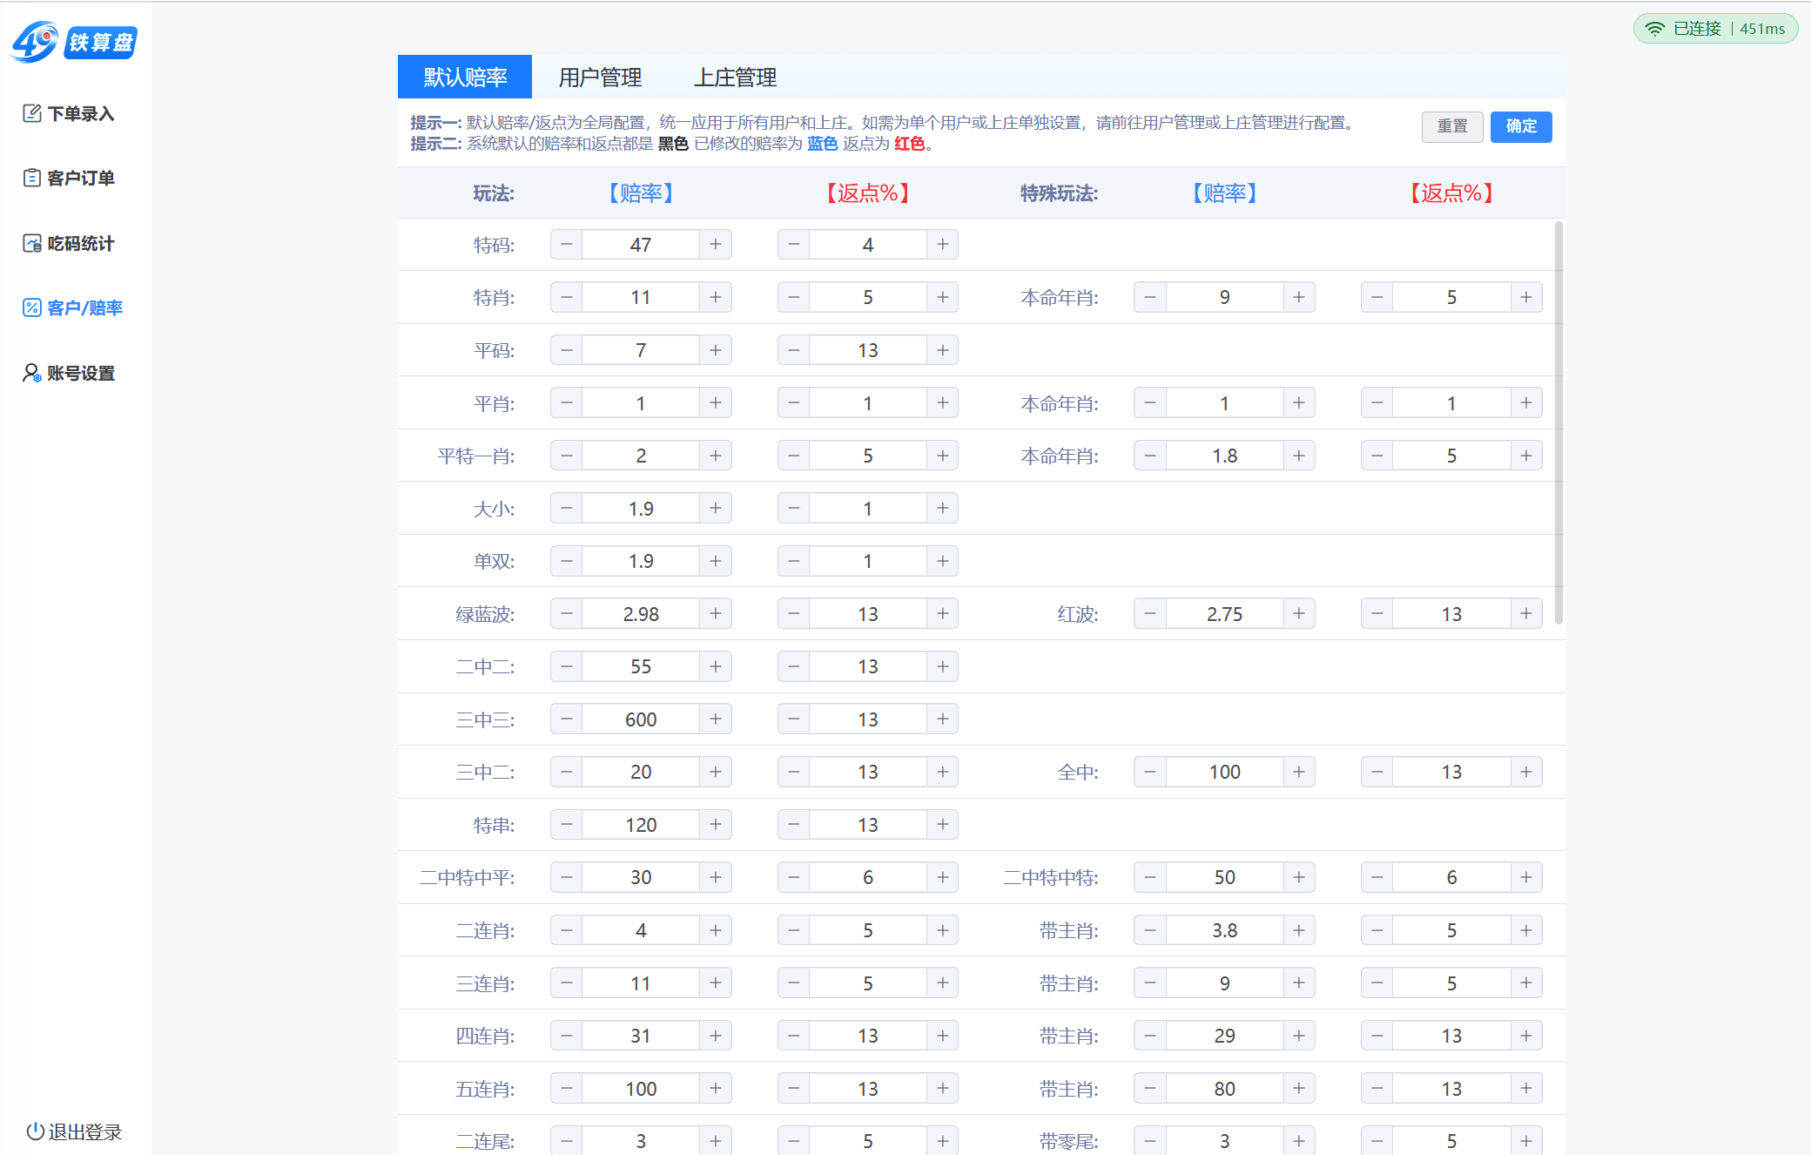Decrease the 带零尾 赔率 value
The height and width of the screenshot is (1155, 1811).
pyautogui.click(x=1150, y=1141)
